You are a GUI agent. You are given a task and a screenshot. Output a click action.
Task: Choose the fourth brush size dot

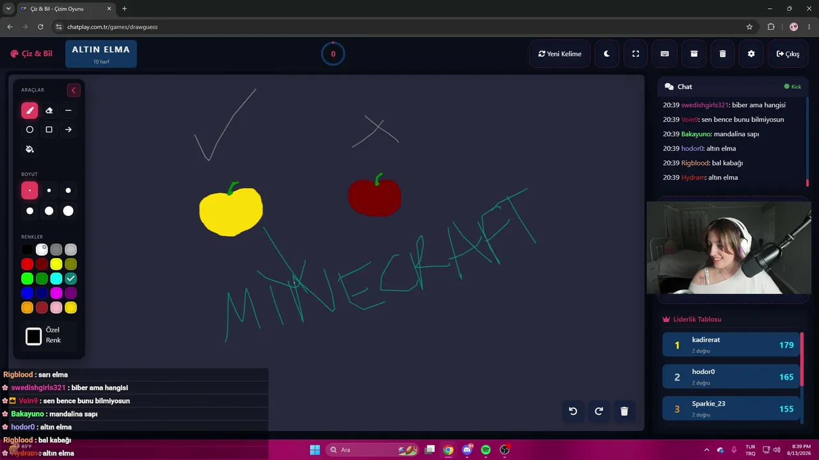[x=29, y=211]
